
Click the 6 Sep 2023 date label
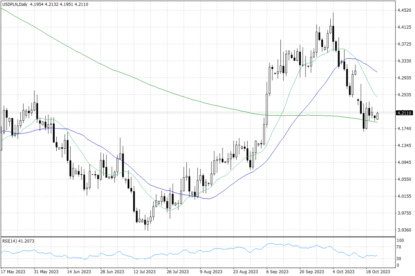point(277,272)
